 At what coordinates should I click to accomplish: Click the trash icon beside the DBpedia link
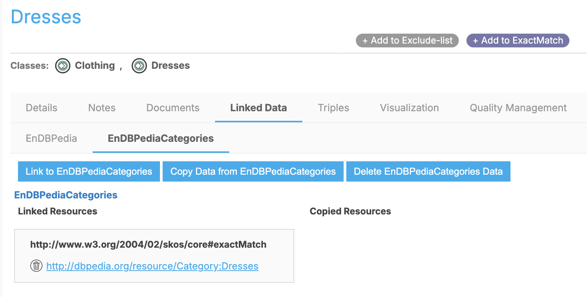pyautogui.click(x=36, y=266)
